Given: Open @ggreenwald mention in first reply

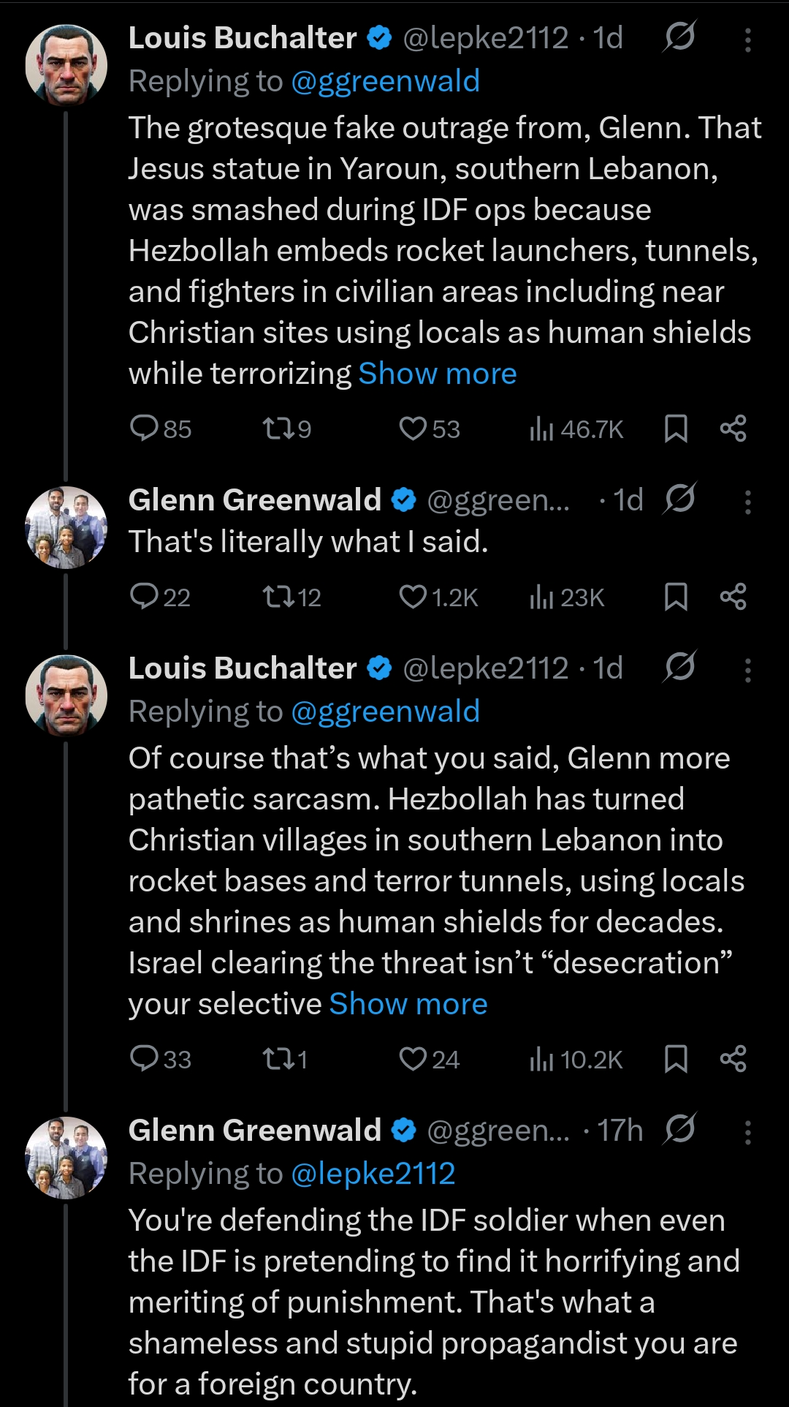Looking at the screenshot, I should [385, 81].
